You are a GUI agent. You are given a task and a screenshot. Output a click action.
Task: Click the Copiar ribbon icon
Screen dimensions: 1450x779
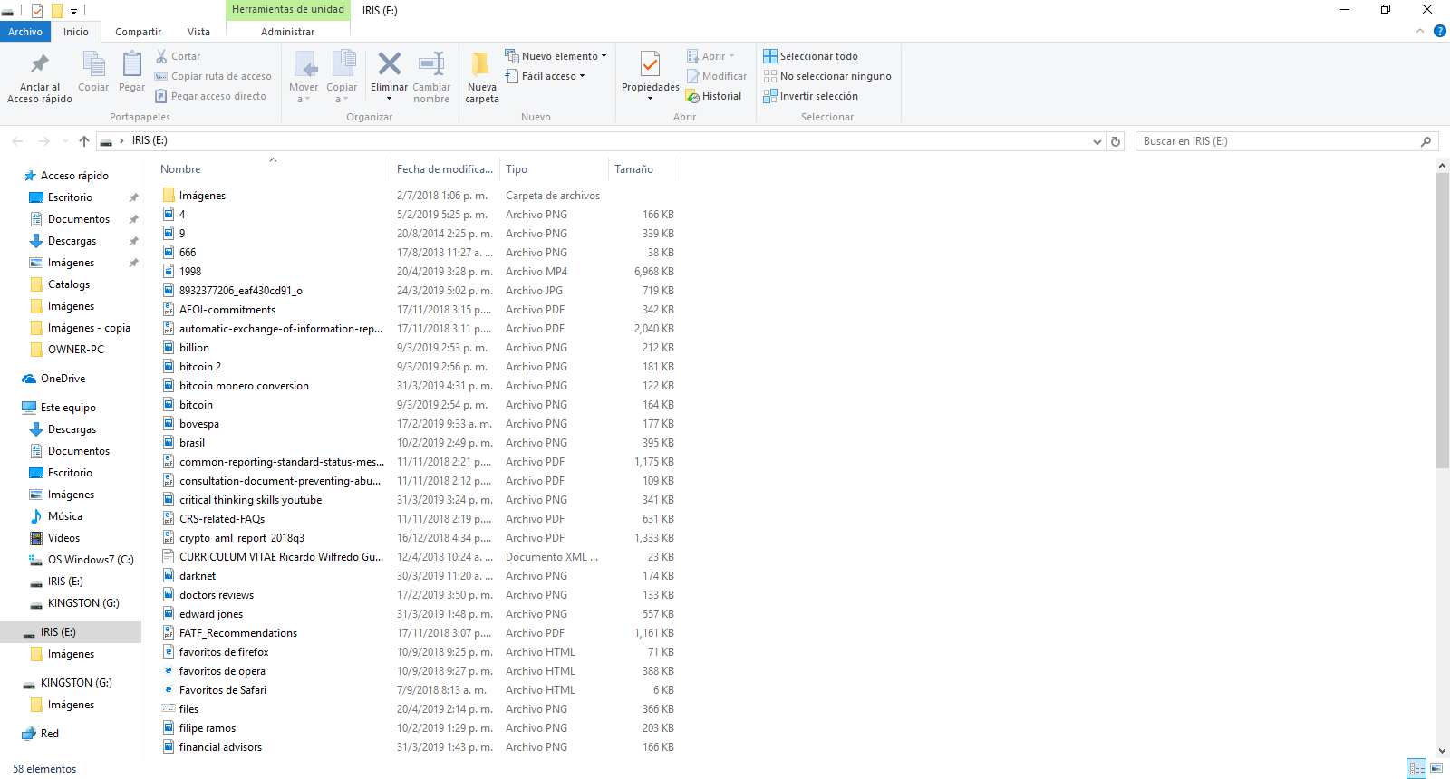pyautogui.click(x=93, y=65)
